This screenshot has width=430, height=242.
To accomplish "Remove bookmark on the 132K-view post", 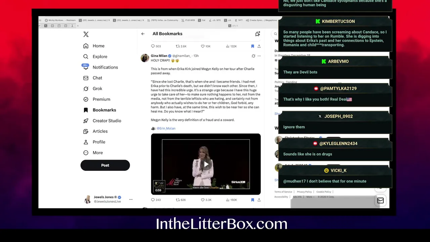I will (x=252, y=46).
